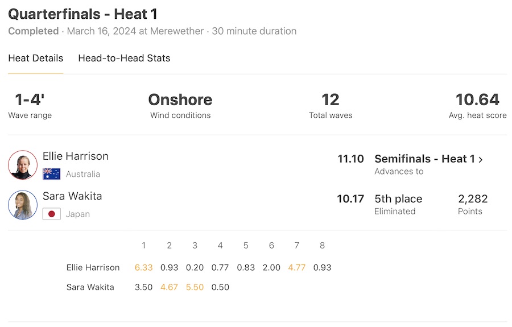The width and height of the screenshot is (512, 327).
Task: Open Ellie Harrison's athlete name link
Action: pos(75,156)
